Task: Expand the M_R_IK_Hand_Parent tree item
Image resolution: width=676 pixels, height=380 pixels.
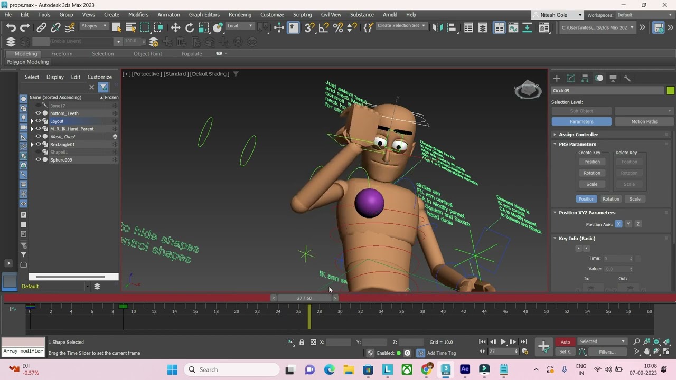Action: 32,129
